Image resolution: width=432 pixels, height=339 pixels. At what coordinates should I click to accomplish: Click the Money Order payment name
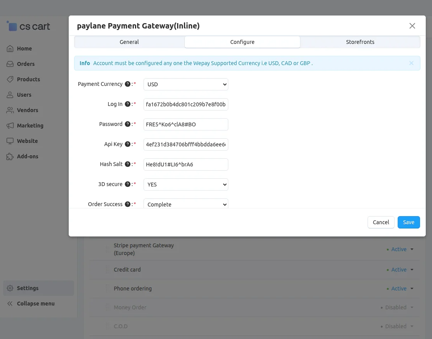click(x=130, y=307)
